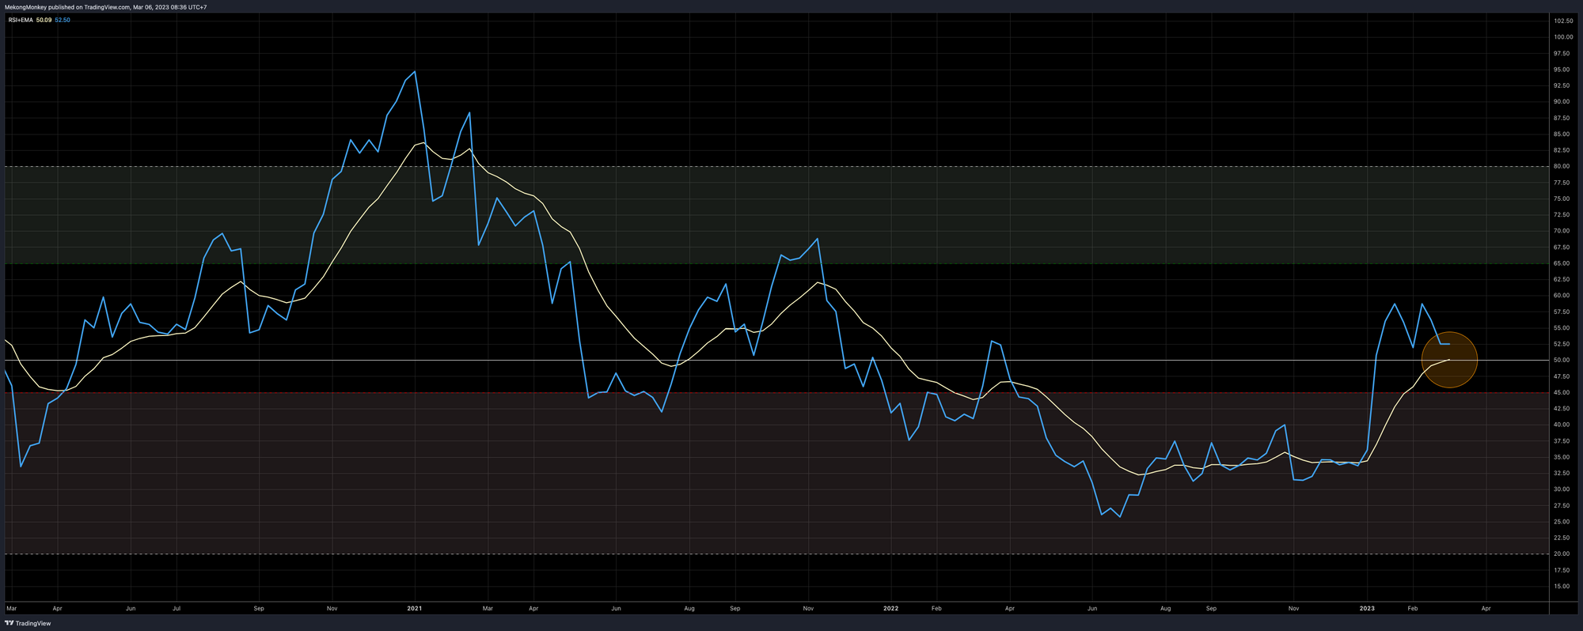The image size is (1583, 631).
Task: Click the 82.50 price scale label
Action: pos(1562,150)
